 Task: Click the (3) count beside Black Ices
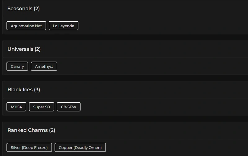[x=37, y=90]
